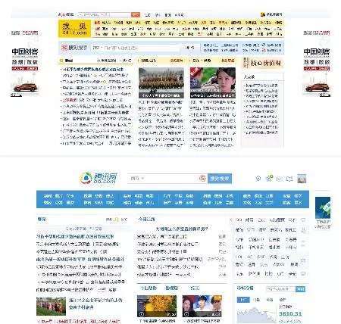This screenshot has height=324, width=341.
Task: Click the left arrow beside the QQ link row
Action: [231, 220]
